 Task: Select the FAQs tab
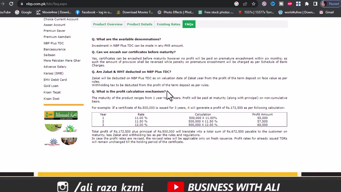point(189,24)
